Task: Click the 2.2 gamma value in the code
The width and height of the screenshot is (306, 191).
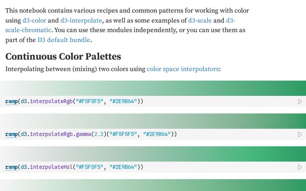Action: click(x=98, y=134)
